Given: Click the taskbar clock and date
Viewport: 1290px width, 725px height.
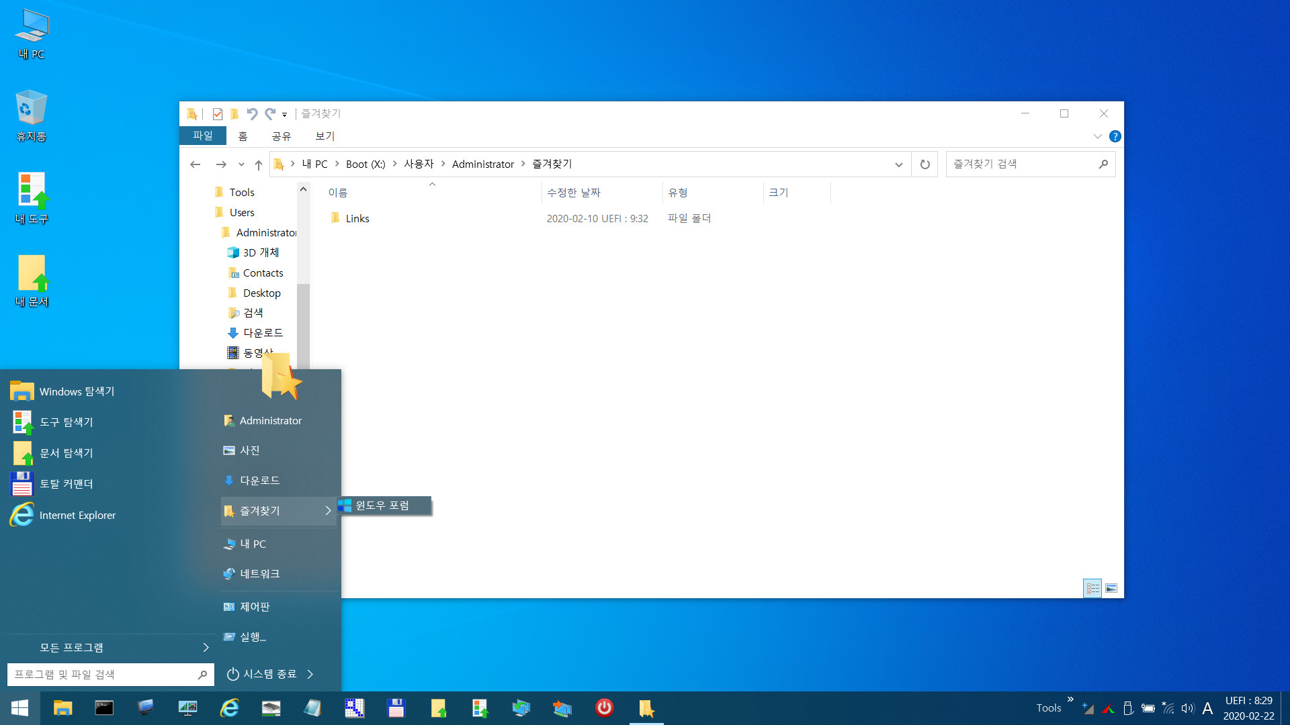Looking at the screenshot, I should point(1248,708).
